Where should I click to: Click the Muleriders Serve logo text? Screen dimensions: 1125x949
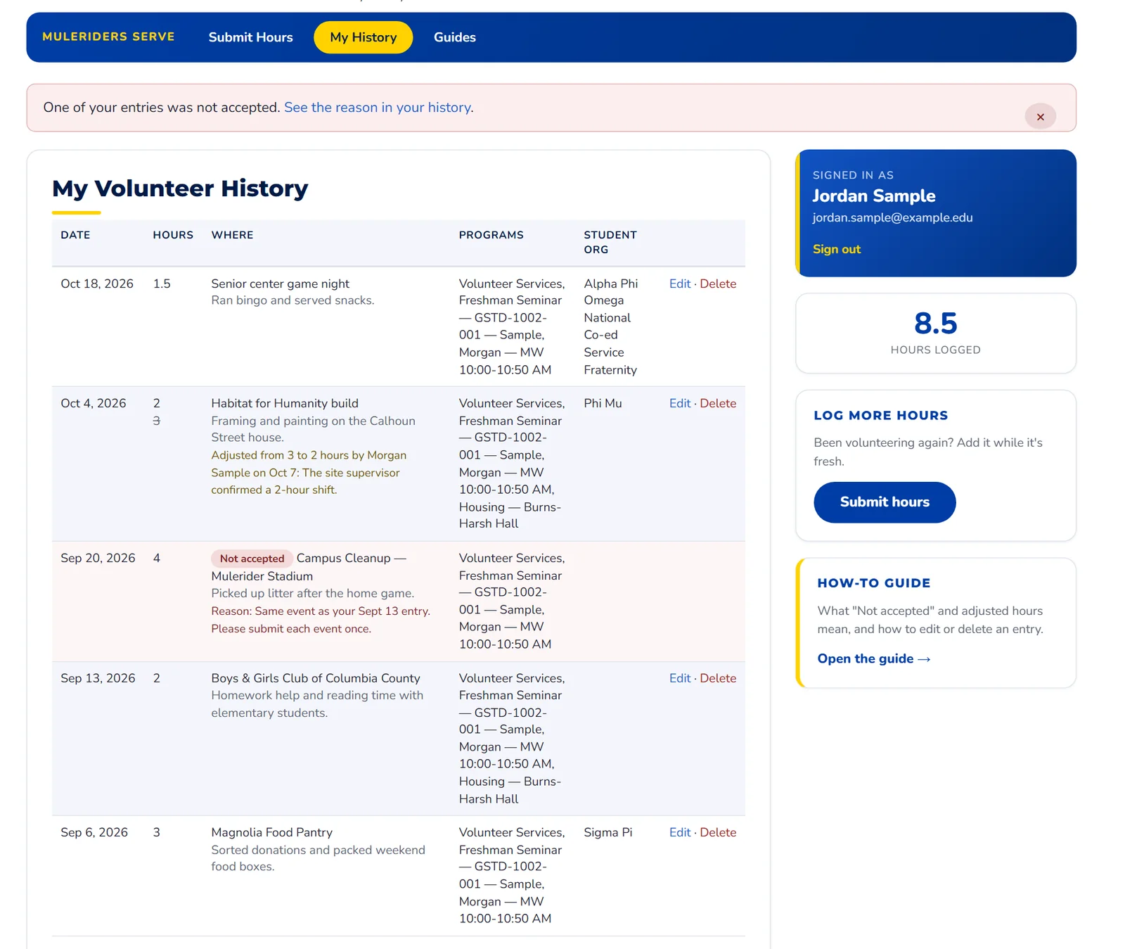[x=108, y=37]
